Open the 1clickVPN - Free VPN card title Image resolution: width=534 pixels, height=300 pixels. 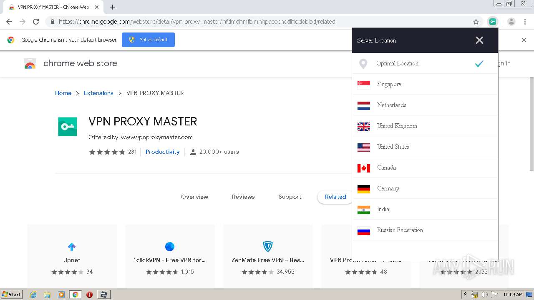pyautogui.click(x=169, y=260)
